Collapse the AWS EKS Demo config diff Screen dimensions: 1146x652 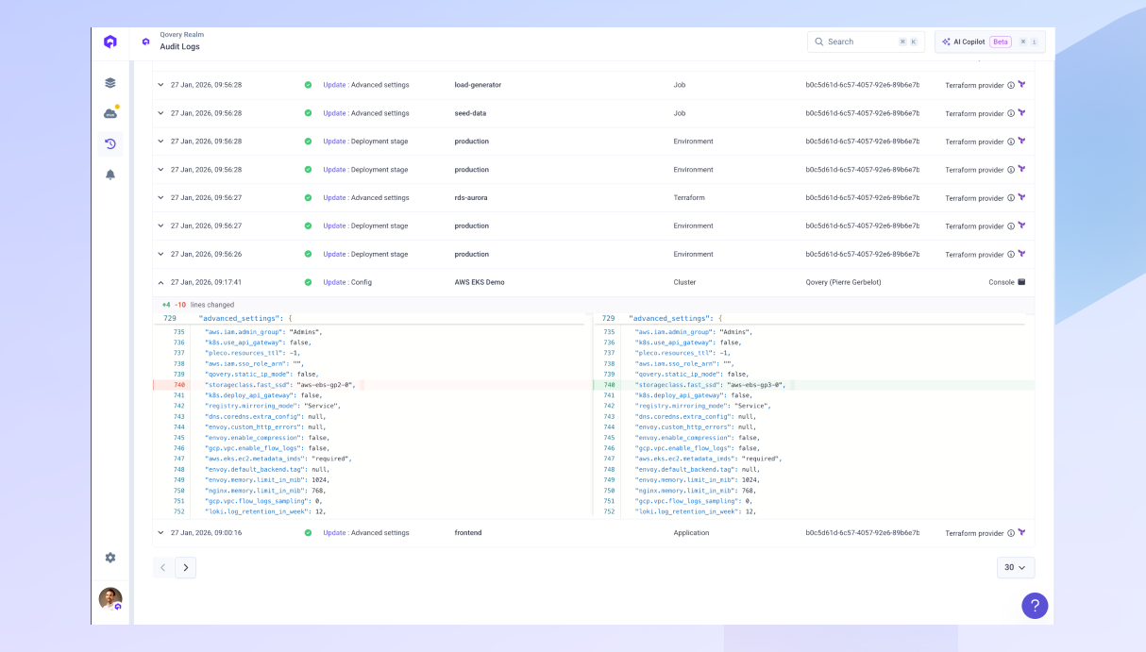[159, 281]
